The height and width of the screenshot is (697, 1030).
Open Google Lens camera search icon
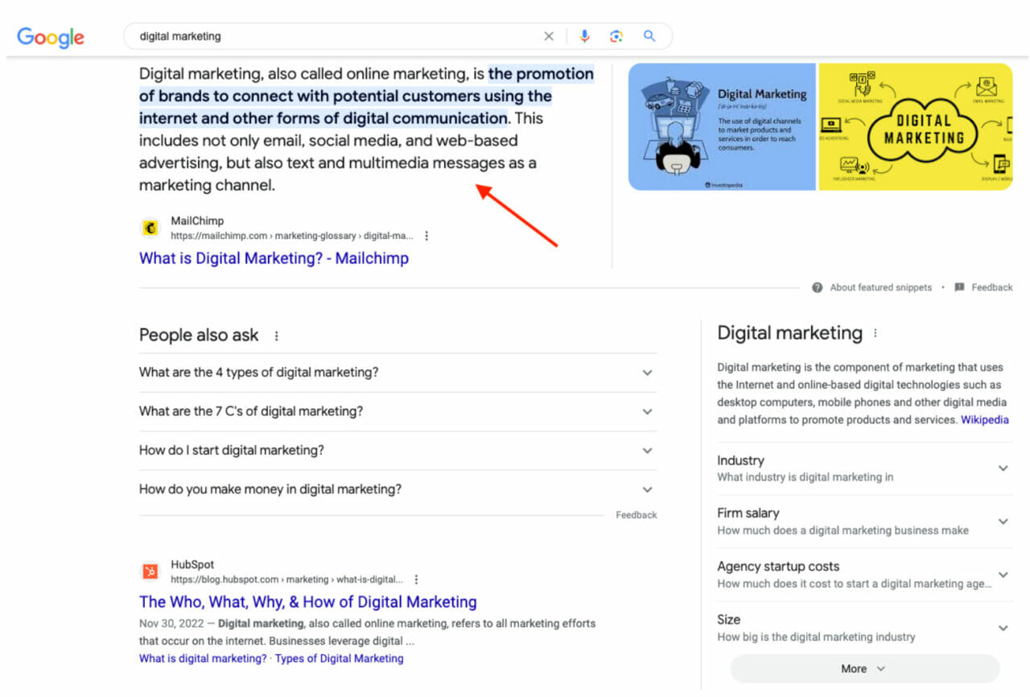[614, 35]
